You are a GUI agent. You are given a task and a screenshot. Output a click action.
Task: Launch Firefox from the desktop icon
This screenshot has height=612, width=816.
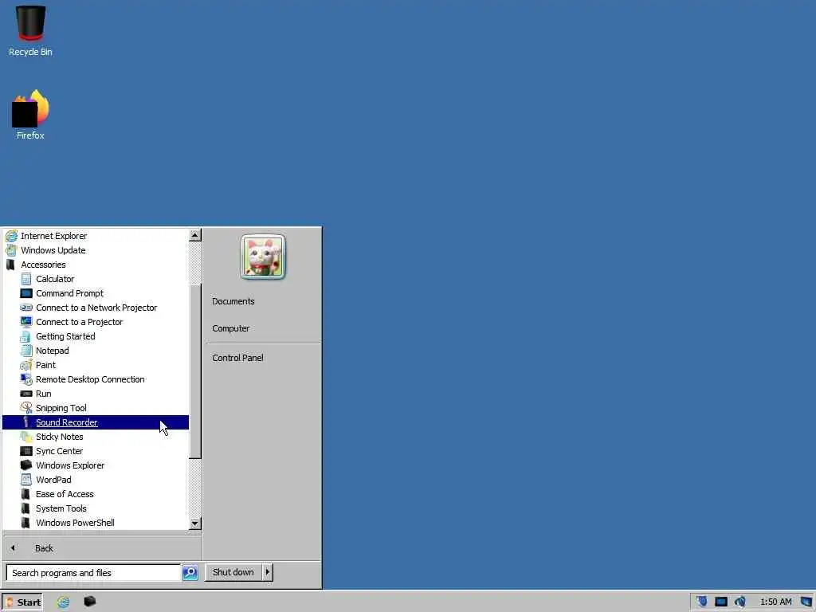(30, 115)
